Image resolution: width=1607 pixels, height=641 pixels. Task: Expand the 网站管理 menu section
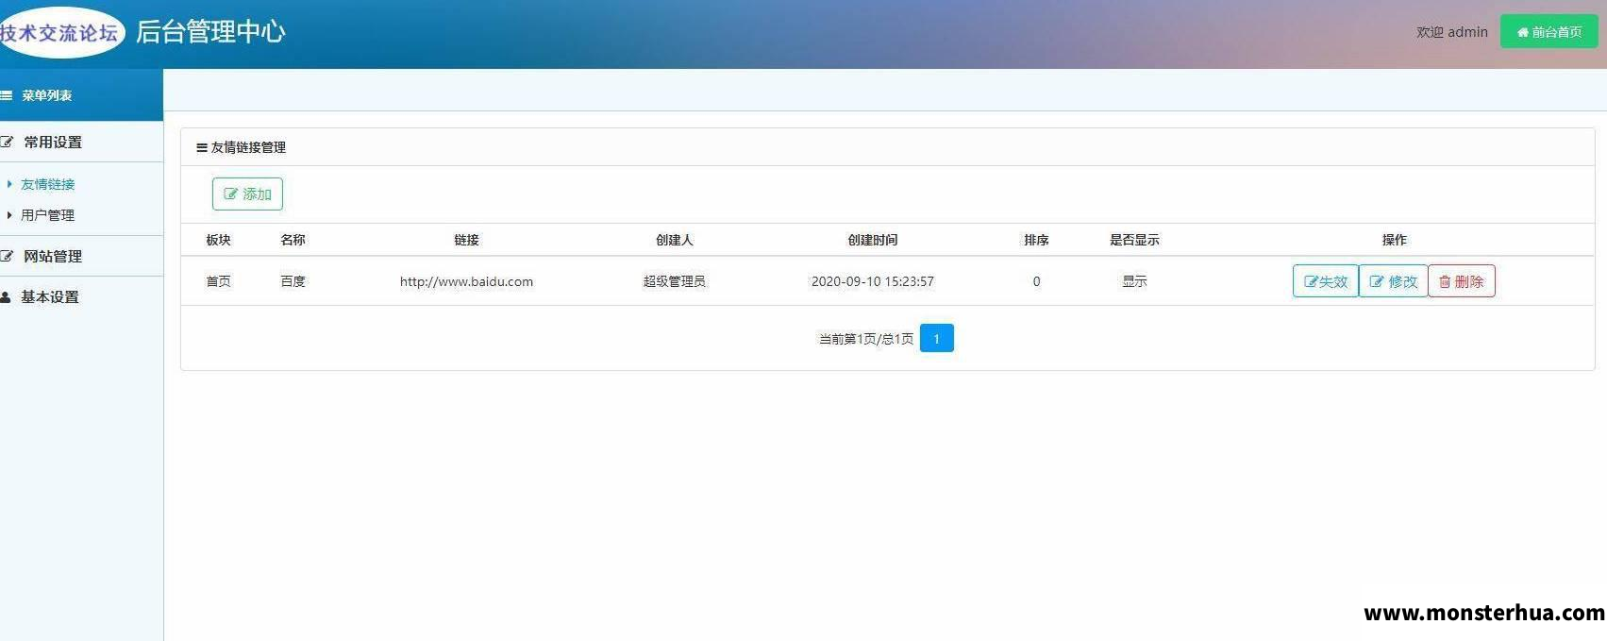pos(81,256)
